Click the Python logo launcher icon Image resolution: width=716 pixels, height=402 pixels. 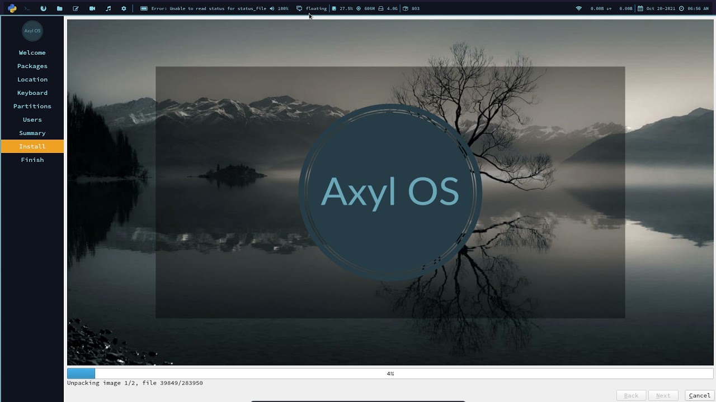(12, 8)
